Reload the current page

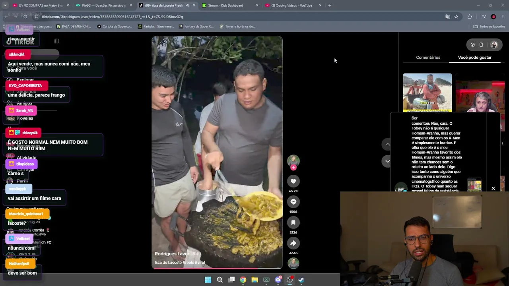click(x=25, y=17)
